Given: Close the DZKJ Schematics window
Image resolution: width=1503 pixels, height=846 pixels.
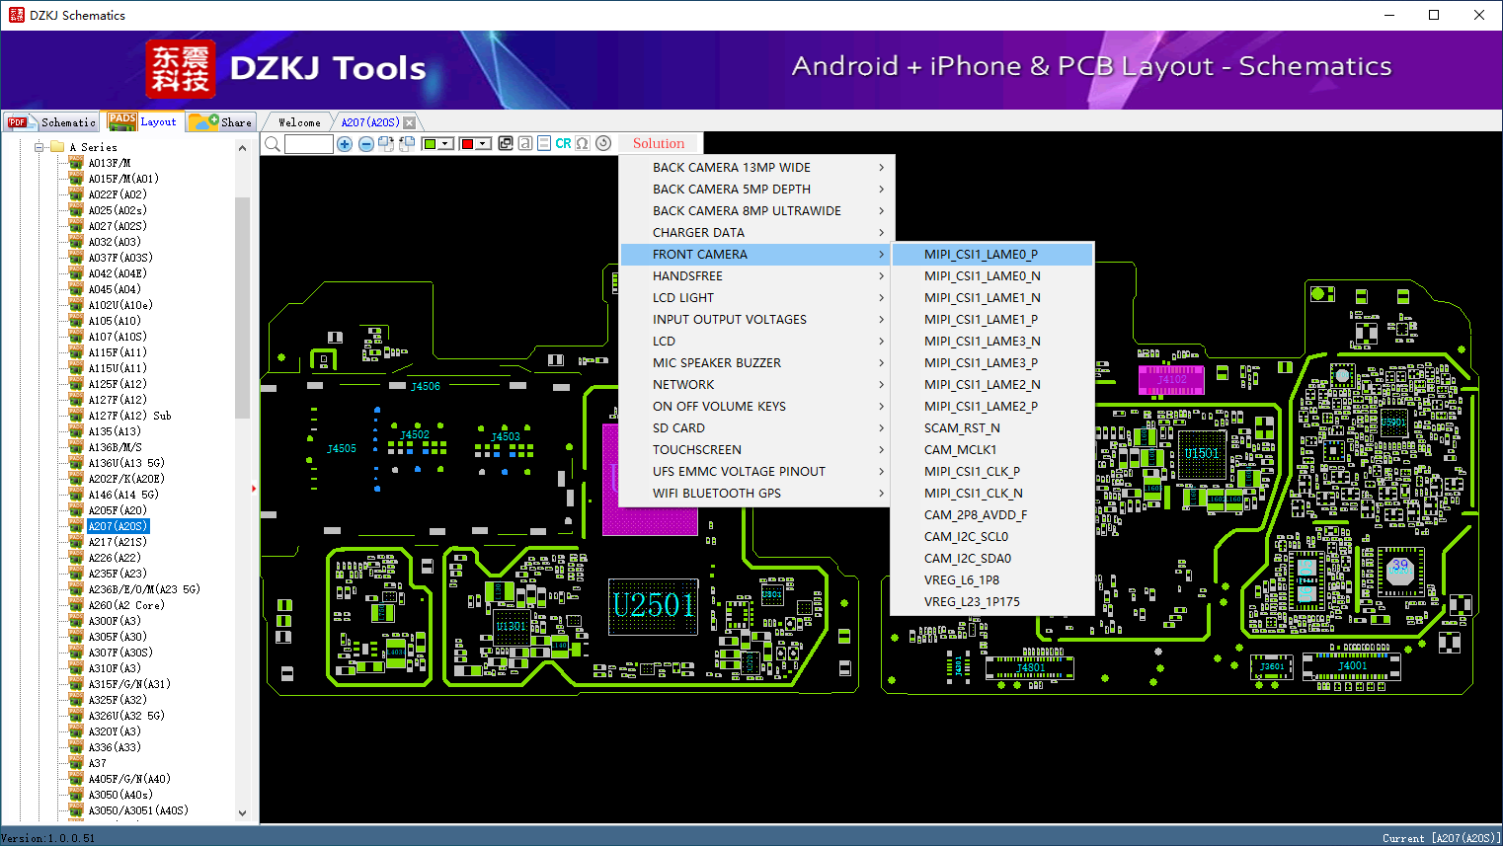Looking at the screenshot, I should (1479, 15).
